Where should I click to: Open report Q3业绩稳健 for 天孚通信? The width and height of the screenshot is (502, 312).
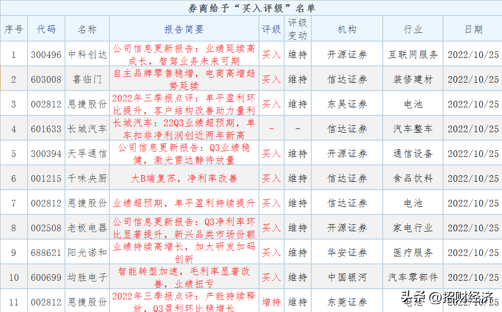(x=184, y=154)
